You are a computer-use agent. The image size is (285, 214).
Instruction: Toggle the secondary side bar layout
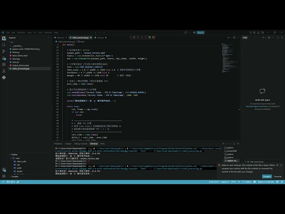point(262,33)
